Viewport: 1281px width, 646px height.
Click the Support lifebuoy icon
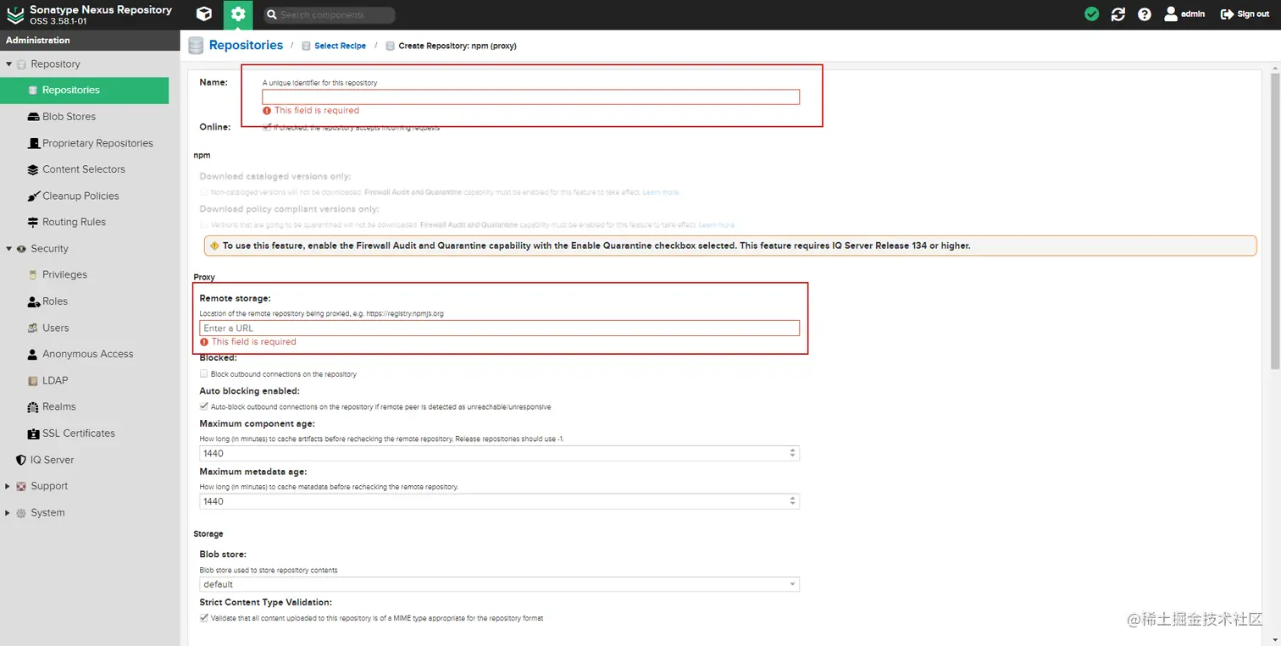tap(21, 486)
